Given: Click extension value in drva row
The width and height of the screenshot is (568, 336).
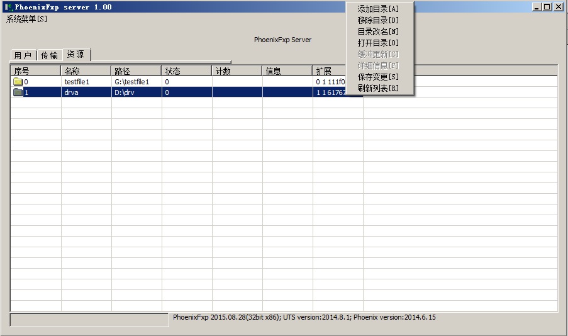Looking at the screenshot, I should (331, 92).
